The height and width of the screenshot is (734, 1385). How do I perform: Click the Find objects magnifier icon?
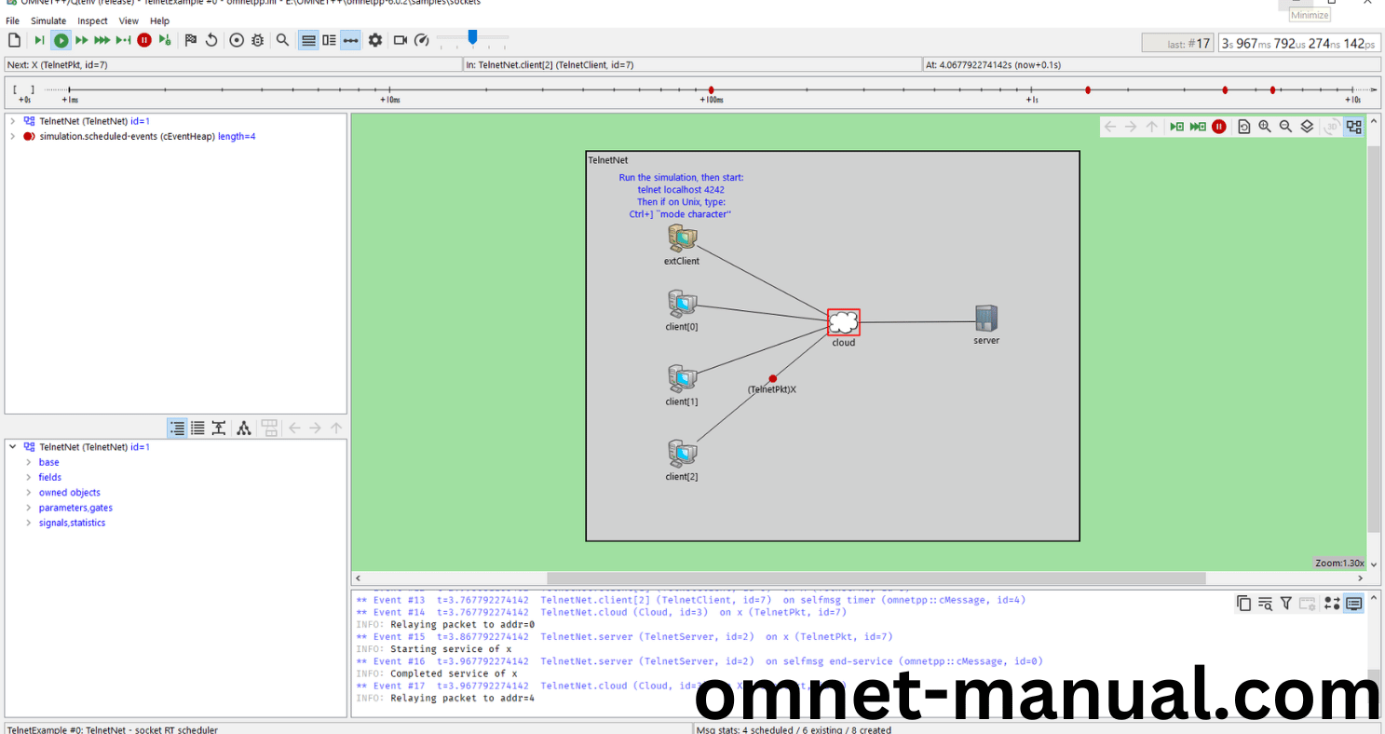click(281, 40)
